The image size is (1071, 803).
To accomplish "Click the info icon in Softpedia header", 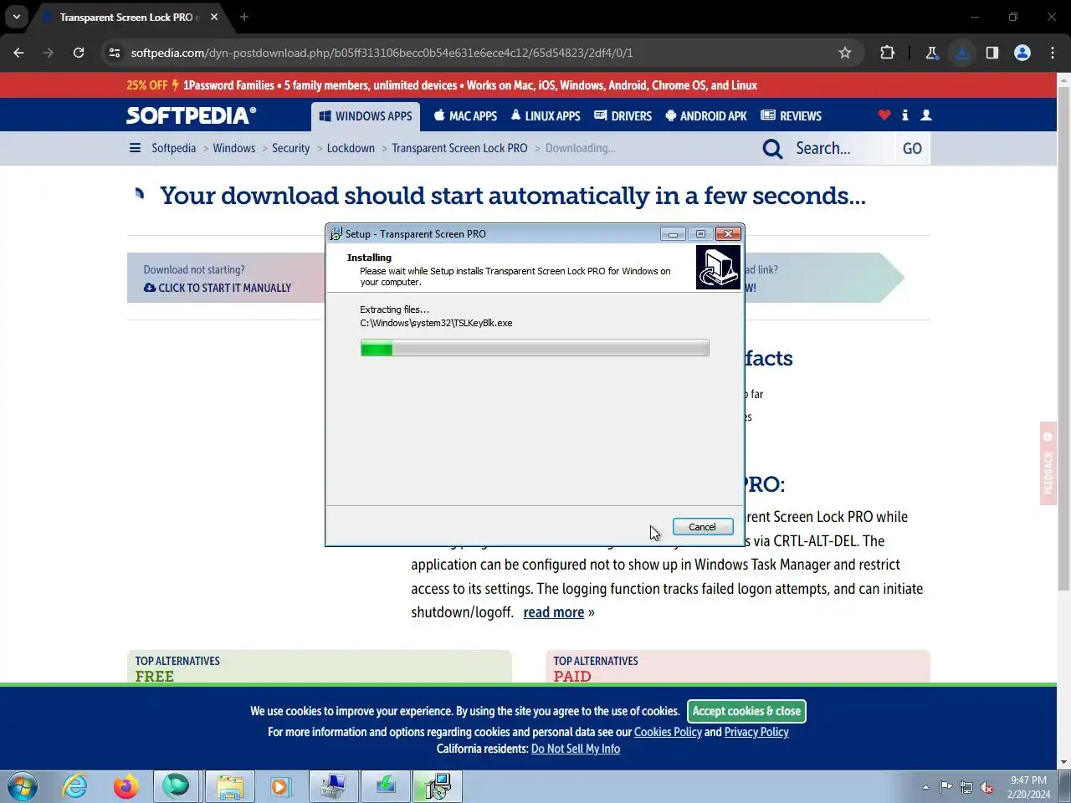I will [x=904, y=115].
